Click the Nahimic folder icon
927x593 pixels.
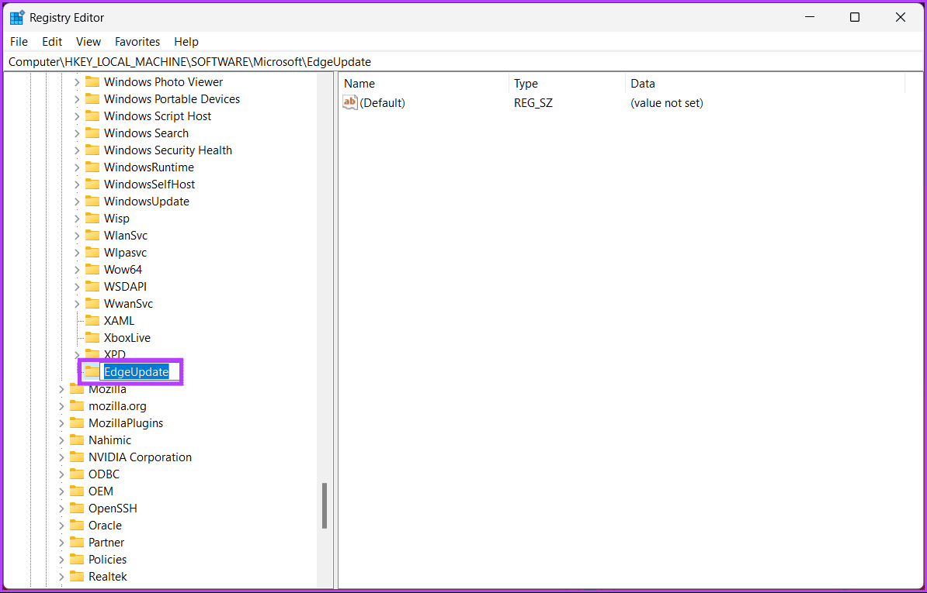click(x=77, y=440)
